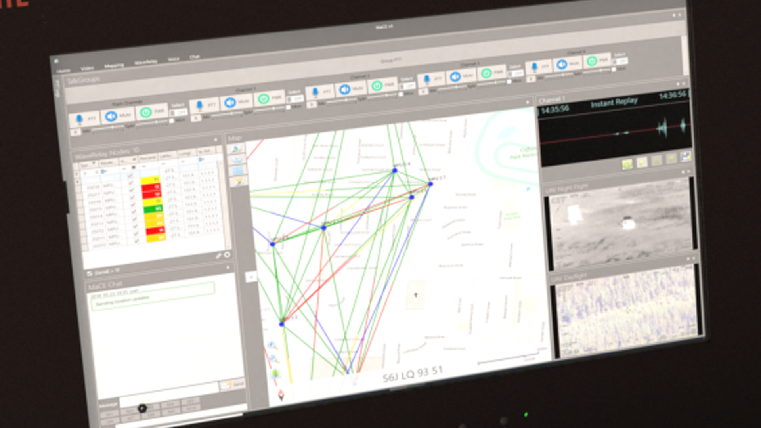Open the Map panel dropdown arrow
Image resolution: width=761 pixels, height=428 pixels.
tap(528, 102)
